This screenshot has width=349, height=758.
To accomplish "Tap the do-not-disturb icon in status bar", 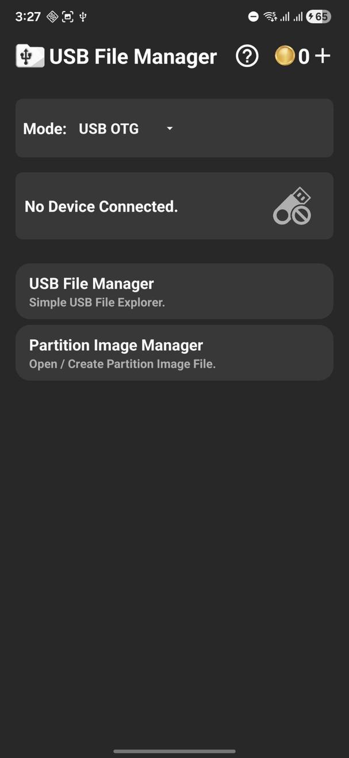I will tap(253, 16).
